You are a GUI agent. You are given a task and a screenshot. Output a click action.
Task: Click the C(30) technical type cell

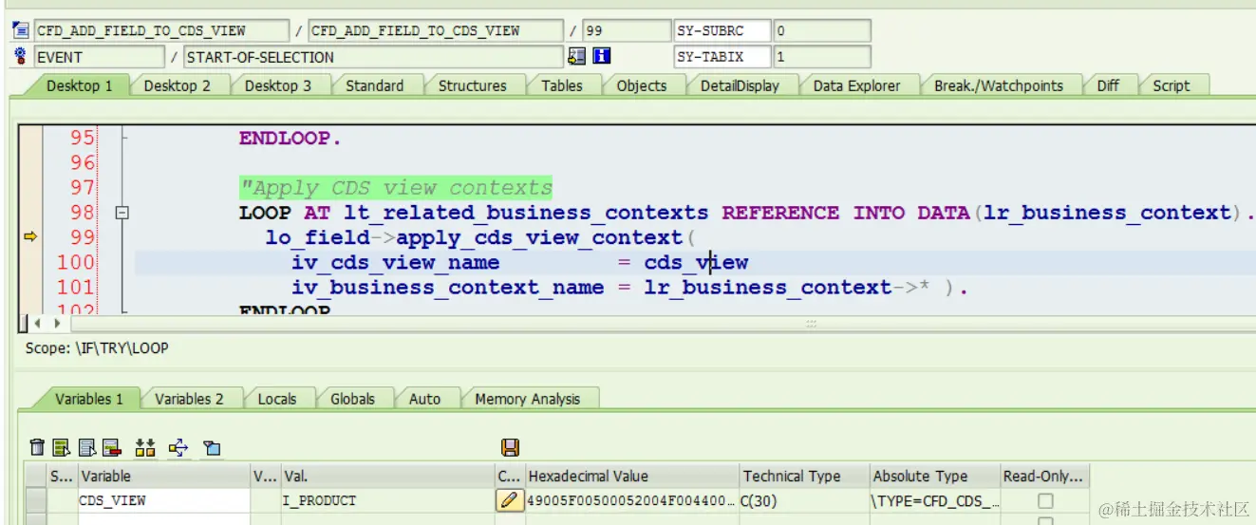(x=804, y=500)
